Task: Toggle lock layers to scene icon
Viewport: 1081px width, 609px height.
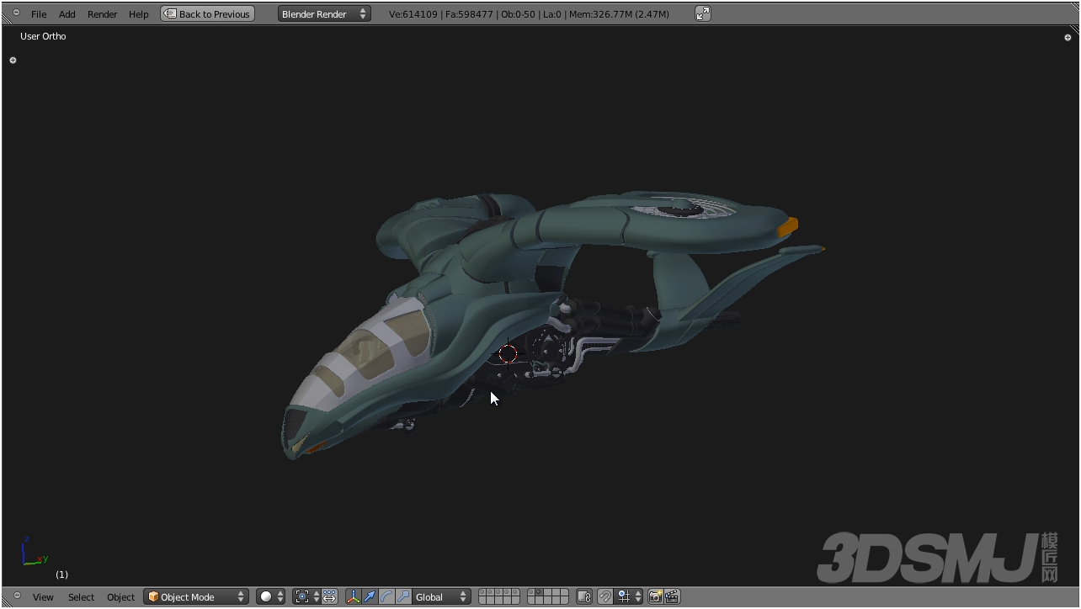Action: pyautogui.click(x=584, y=596)
